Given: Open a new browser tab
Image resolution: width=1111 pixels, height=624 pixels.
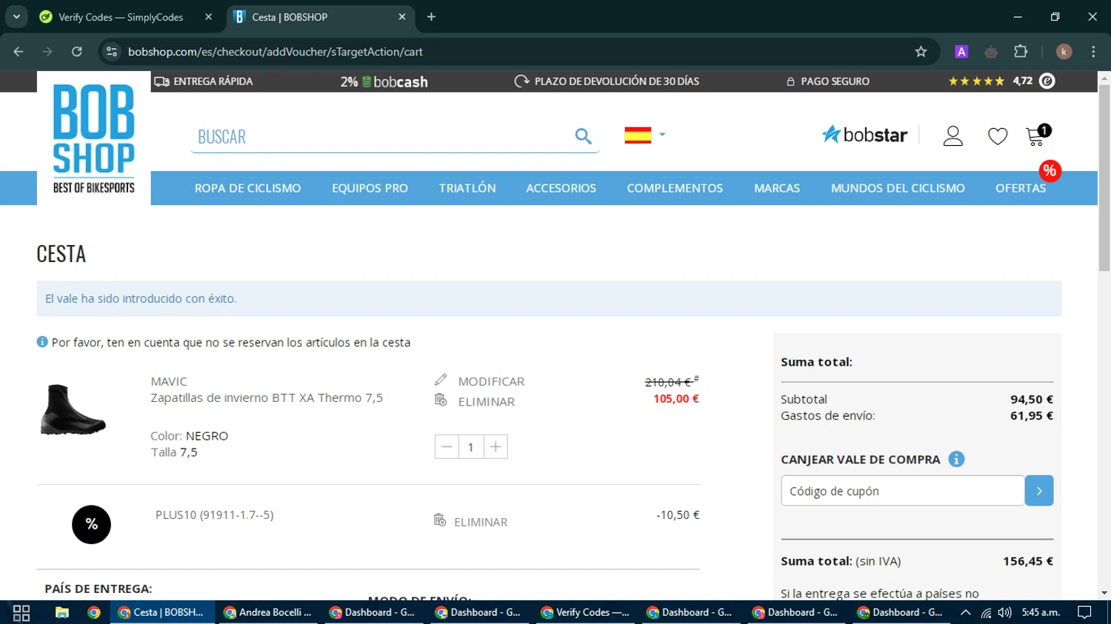Looking at the screenshot, I should (x=431, y=17).
